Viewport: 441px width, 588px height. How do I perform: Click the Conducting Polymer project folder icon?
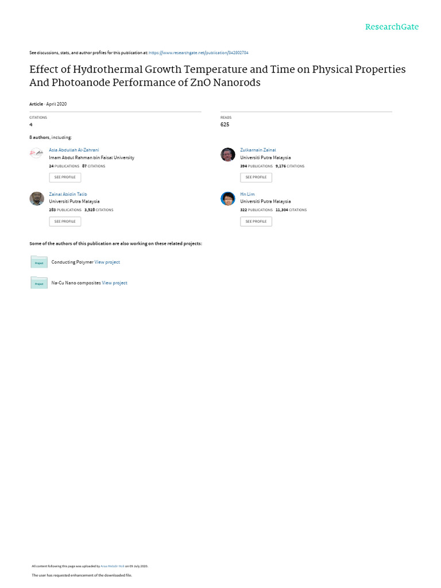tap(39, 262)
